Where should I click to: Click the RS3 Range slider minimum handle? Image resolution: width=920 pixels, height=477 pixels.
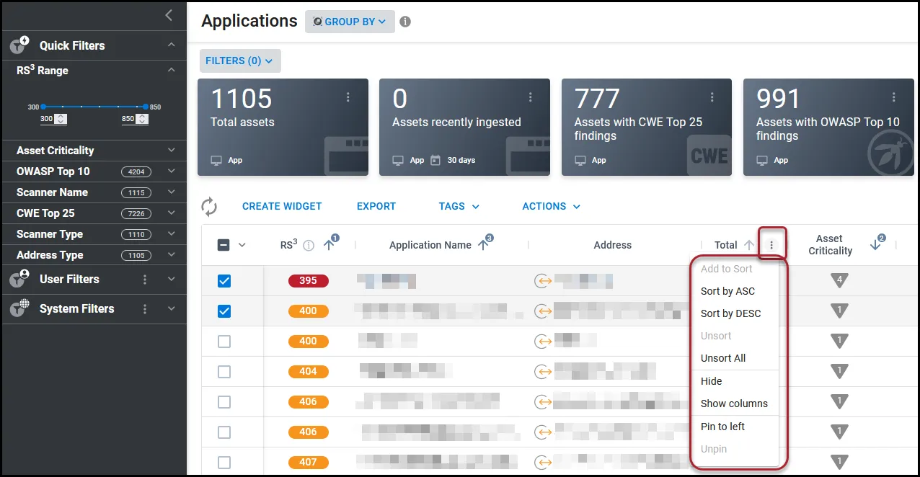43,107
